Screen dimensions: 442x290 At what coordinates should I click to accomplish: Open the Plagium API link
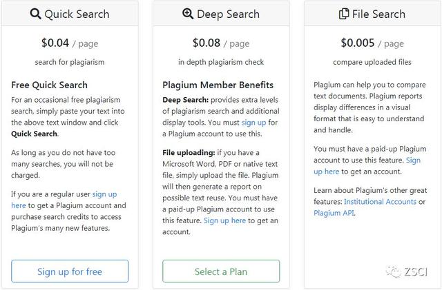point(336,213)
